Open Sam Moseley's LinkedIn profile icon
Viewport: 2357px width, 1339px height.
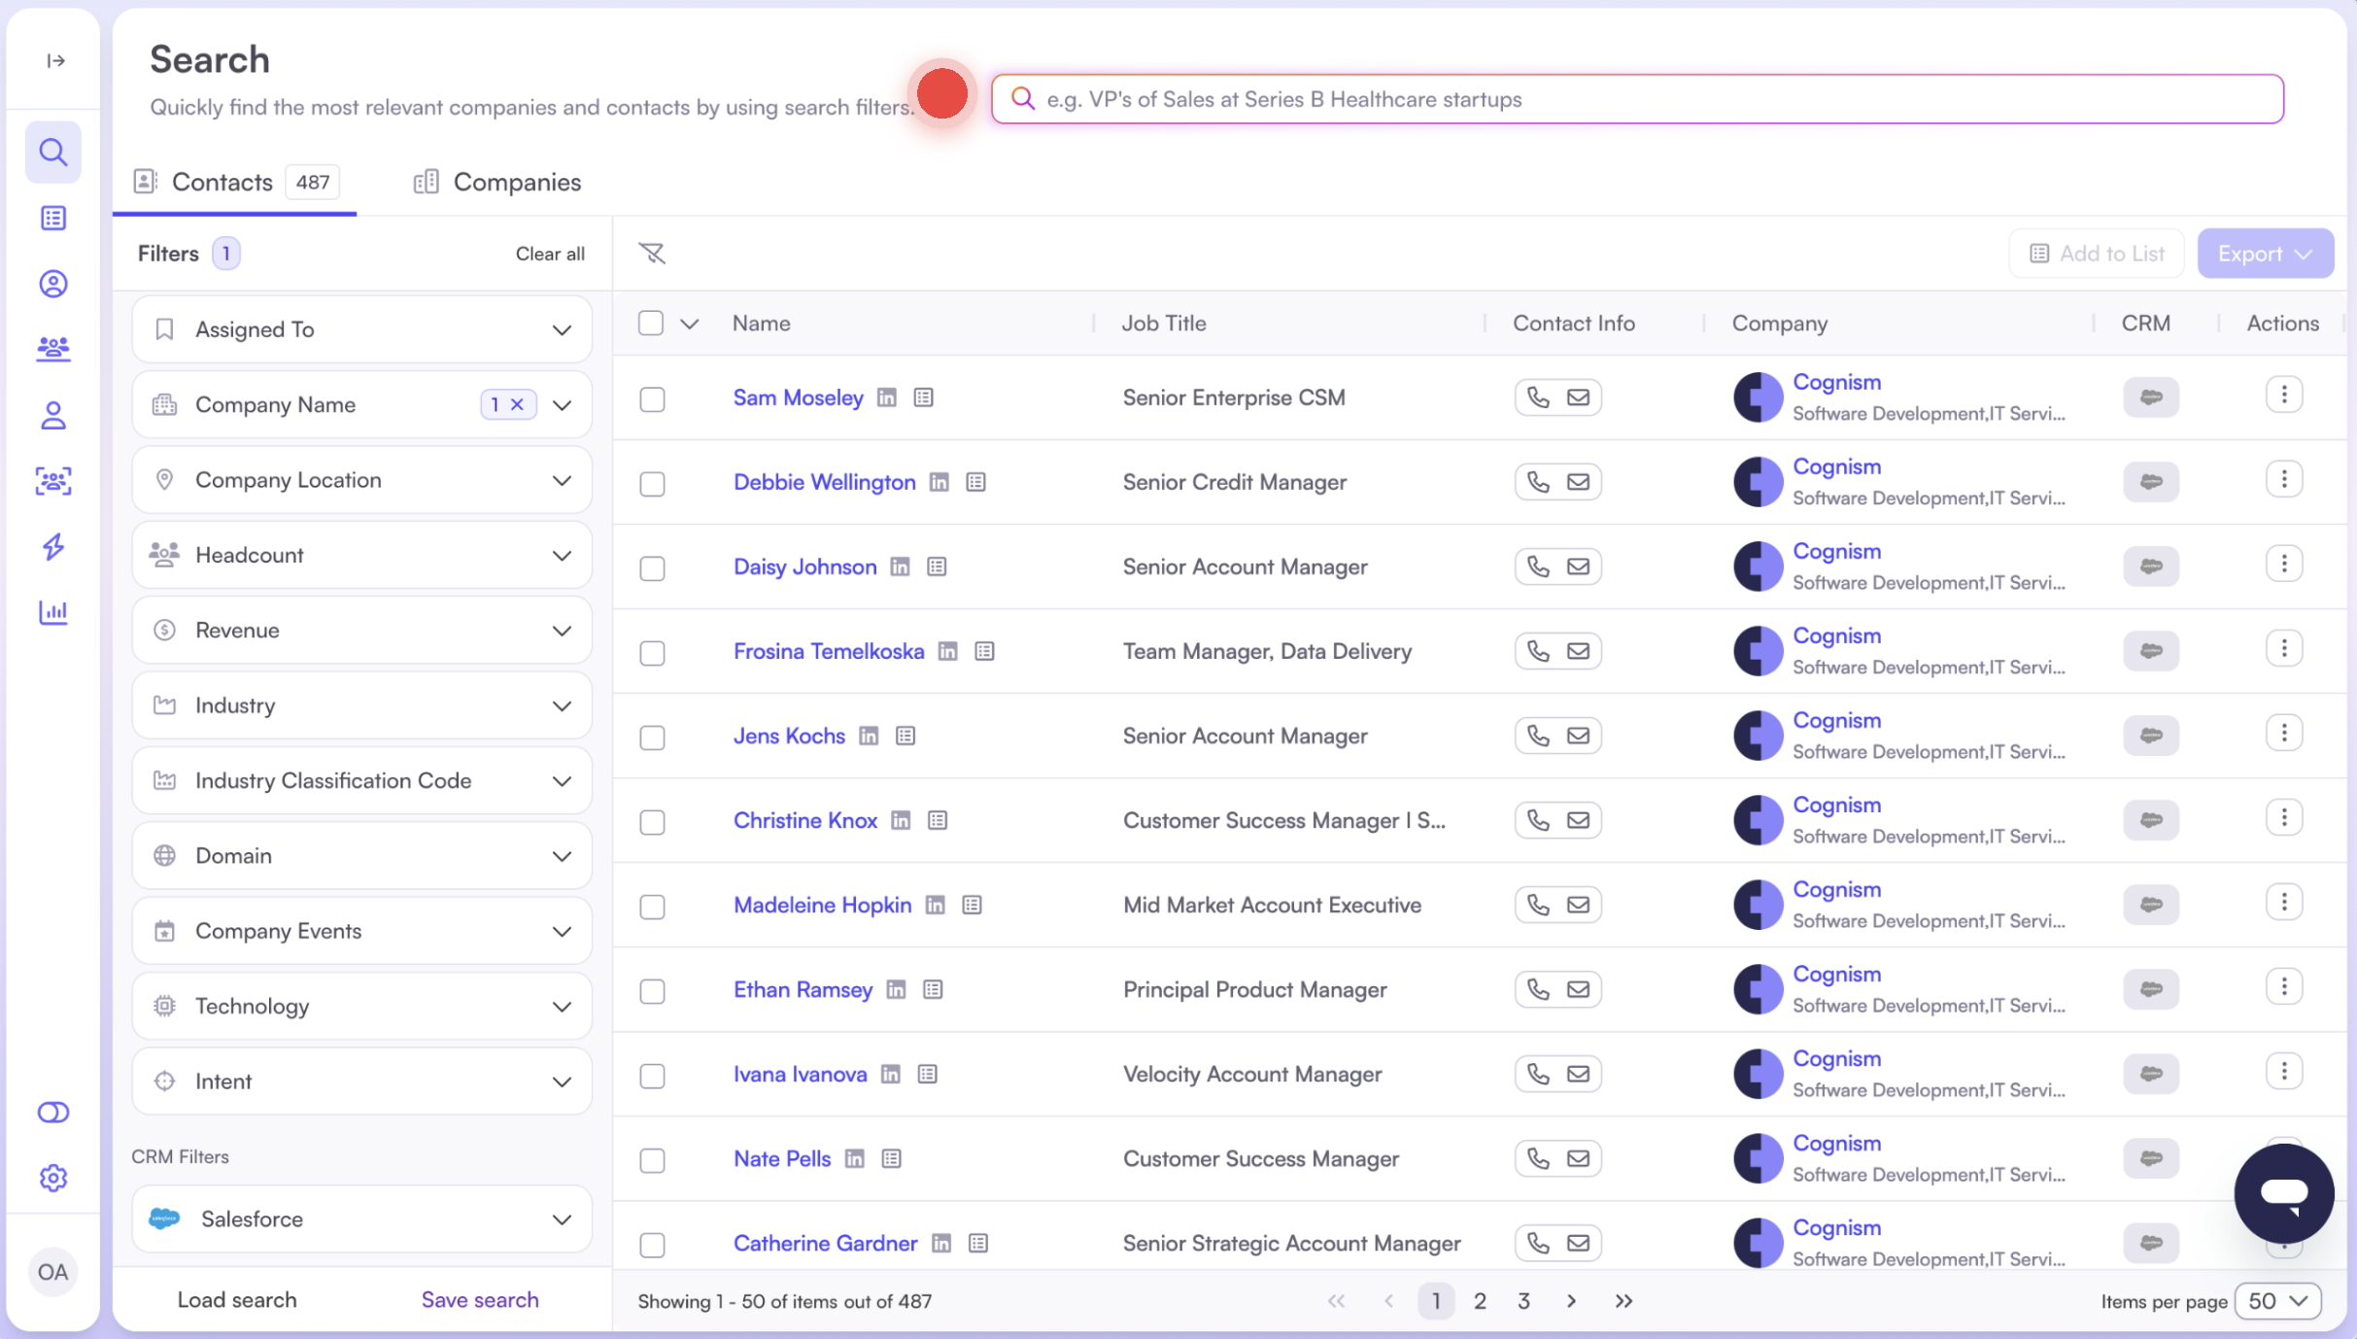(886, 397)
